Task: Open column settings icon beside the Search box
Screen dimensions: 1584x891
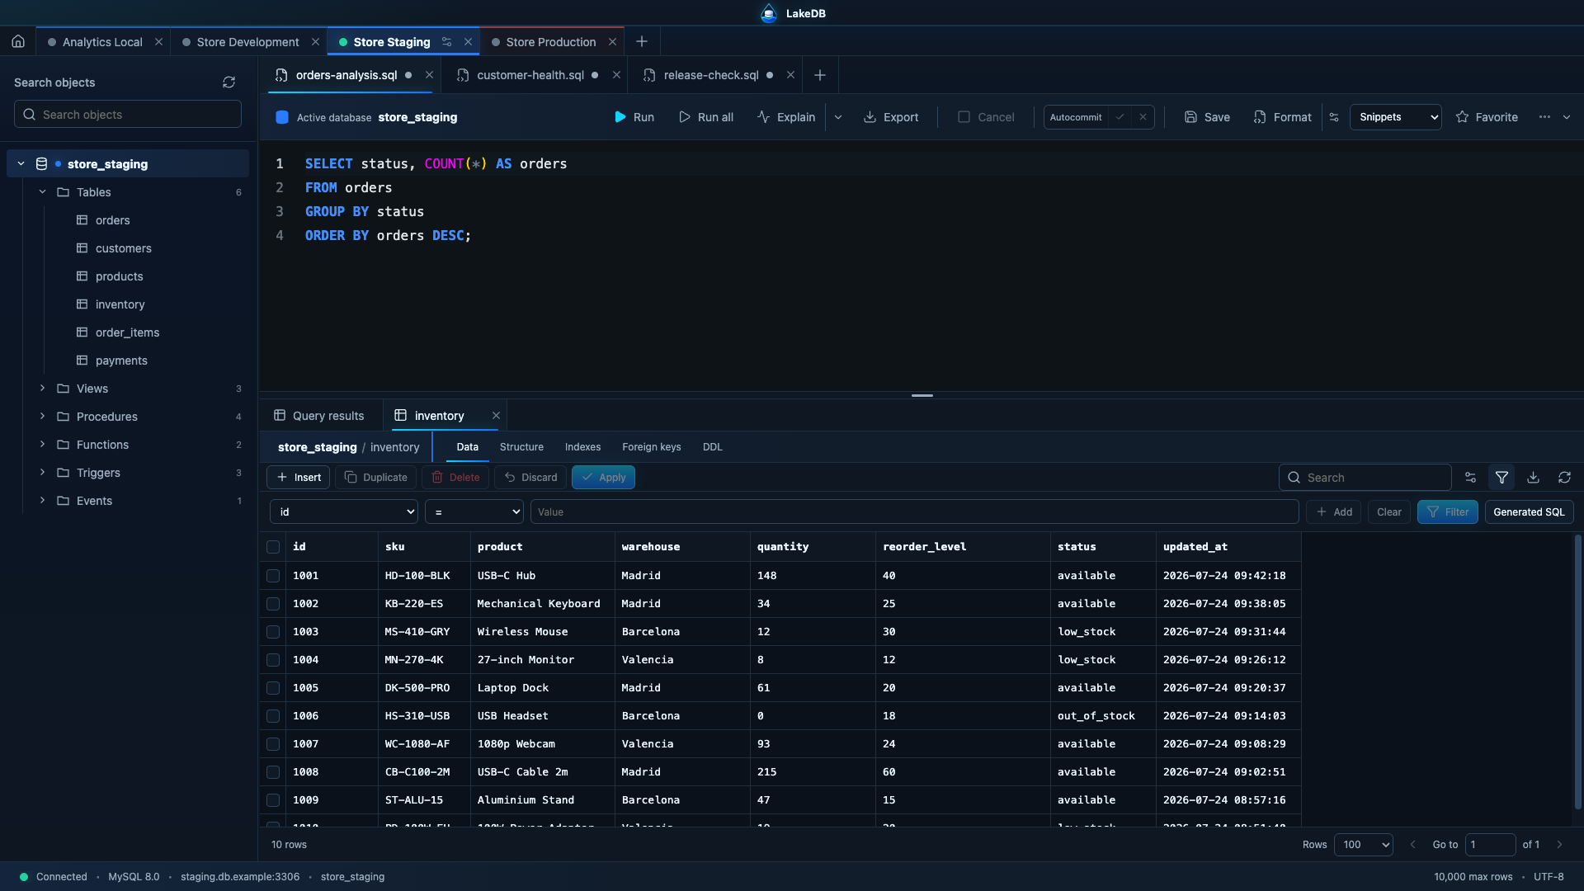Action: [1470, 478]
